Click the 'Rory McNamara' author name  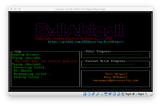(115, 77)
